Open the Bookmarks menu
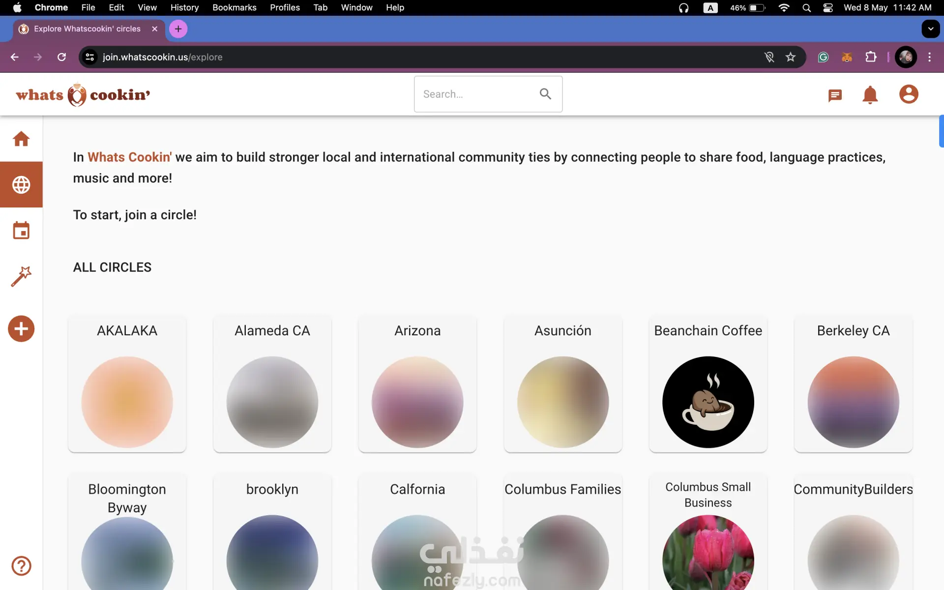This screenshot has width=944, height=590. tap(234, 7)
